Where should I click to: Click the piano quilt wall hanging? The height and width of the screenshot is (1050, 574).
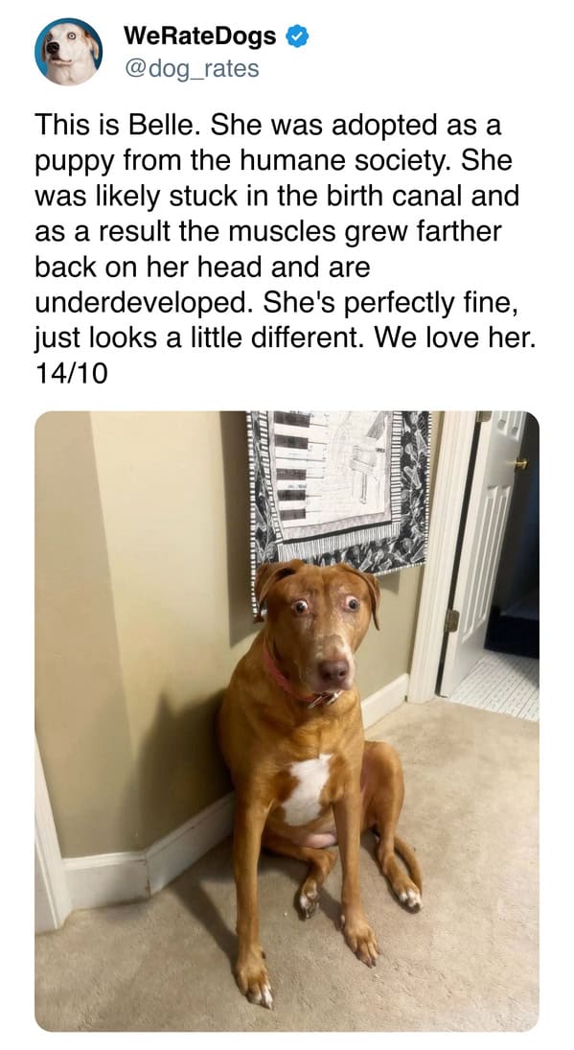(x=340, y=496)
